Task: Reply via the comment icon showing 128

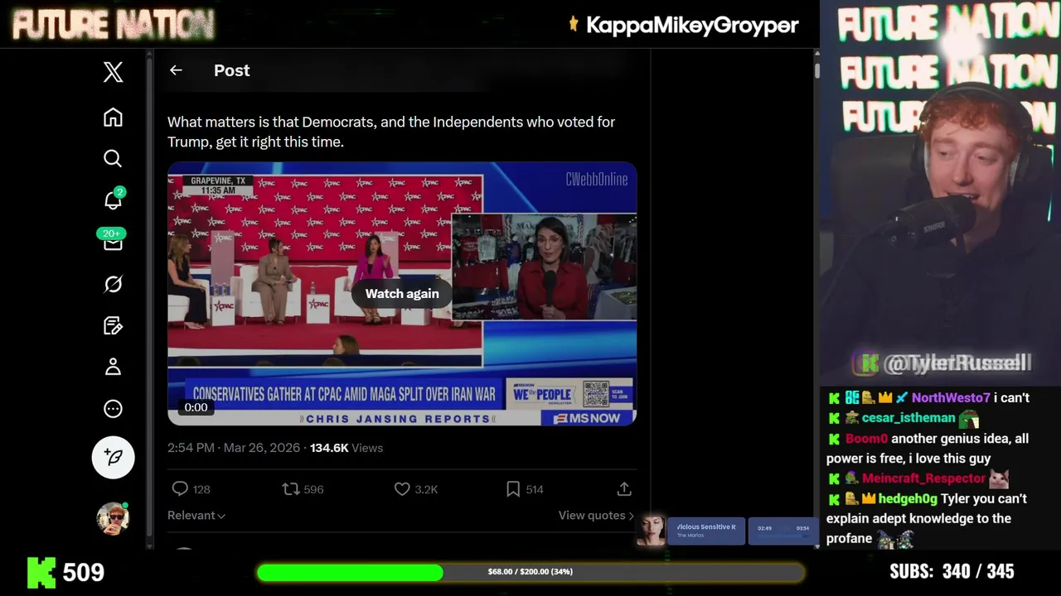Action: (190, 489)
